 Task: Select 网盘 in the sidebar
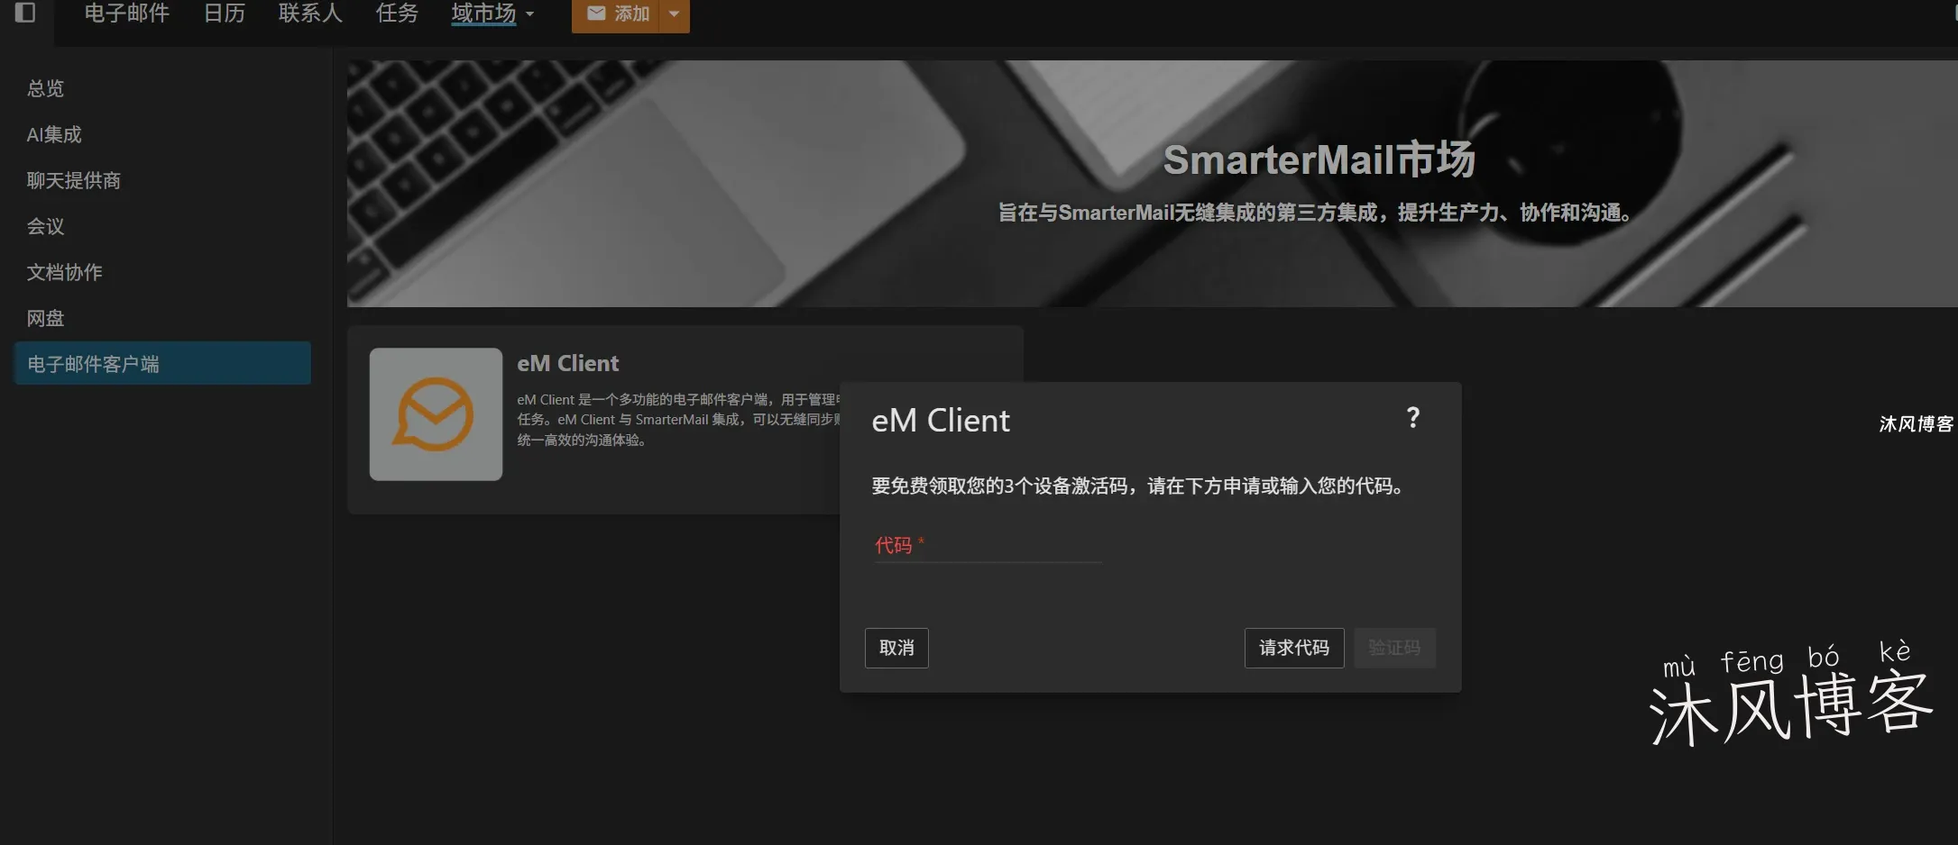[45, 318]
